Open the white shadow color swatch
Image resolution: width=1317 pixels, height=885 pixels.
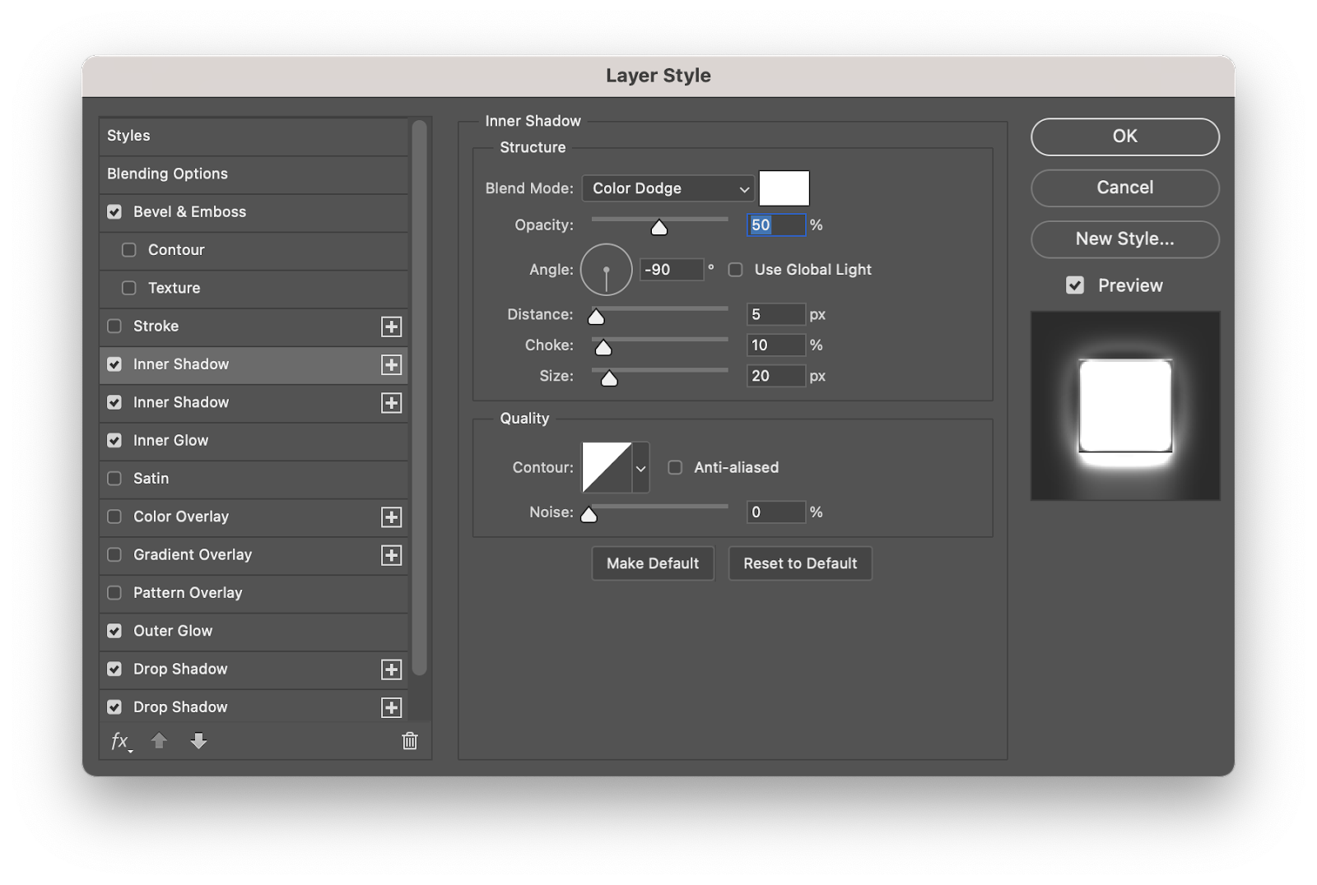coord(784,188)
